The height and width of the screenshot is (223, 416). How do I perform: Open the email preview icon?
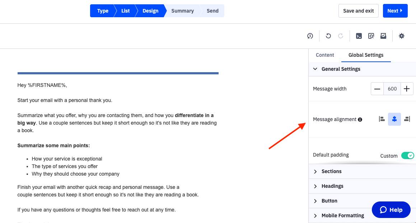(371, 36)
